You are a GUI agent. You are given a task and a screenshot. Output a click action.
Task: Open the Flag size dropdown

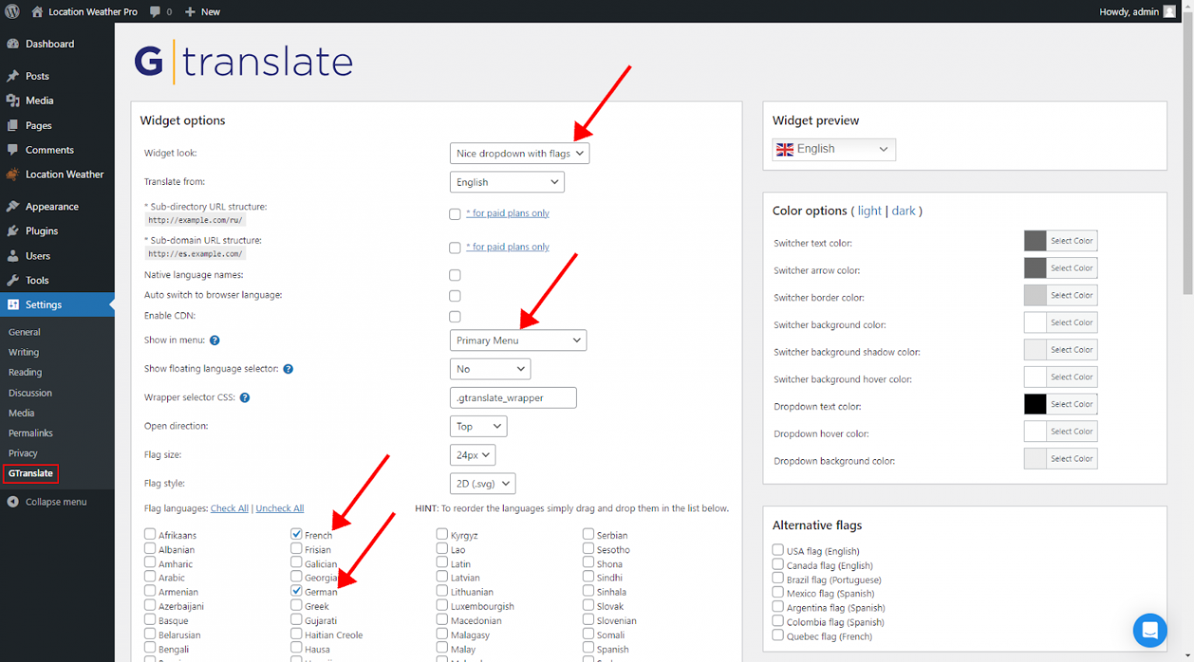(472, 455)
